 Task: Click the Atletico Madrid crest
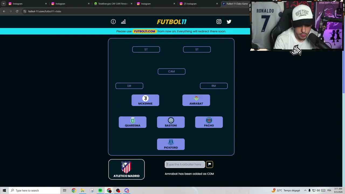(x=126, y=167)
